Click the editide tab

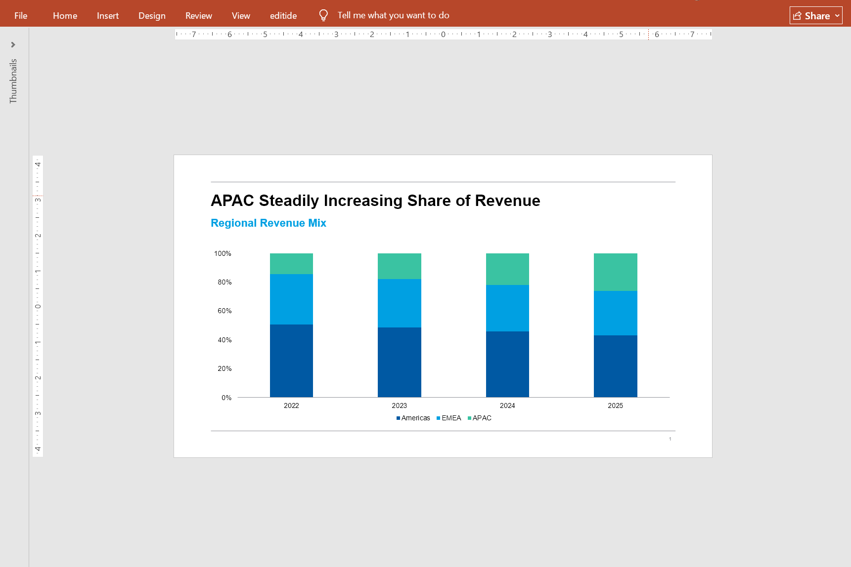click(x=283, y=15)
